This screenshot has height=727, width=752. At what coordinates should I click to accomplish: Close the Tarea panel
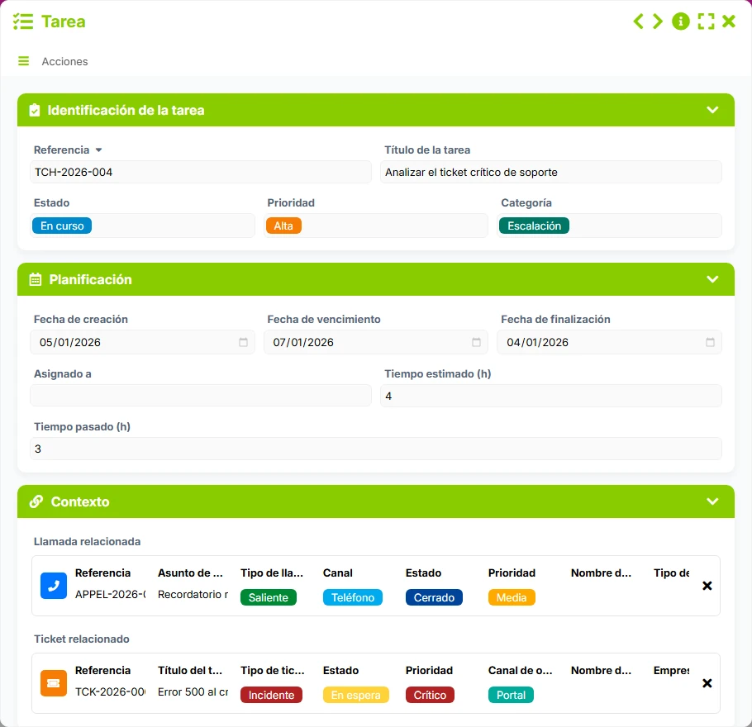pos(729,21)
